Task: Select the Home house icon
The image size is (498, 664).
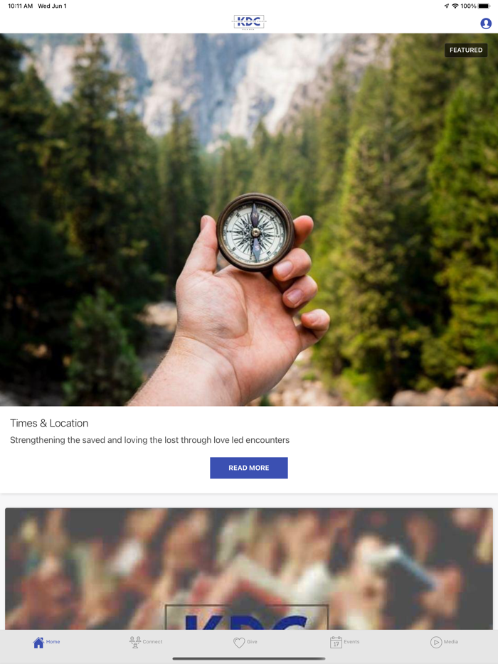Action: coord(38,643)
